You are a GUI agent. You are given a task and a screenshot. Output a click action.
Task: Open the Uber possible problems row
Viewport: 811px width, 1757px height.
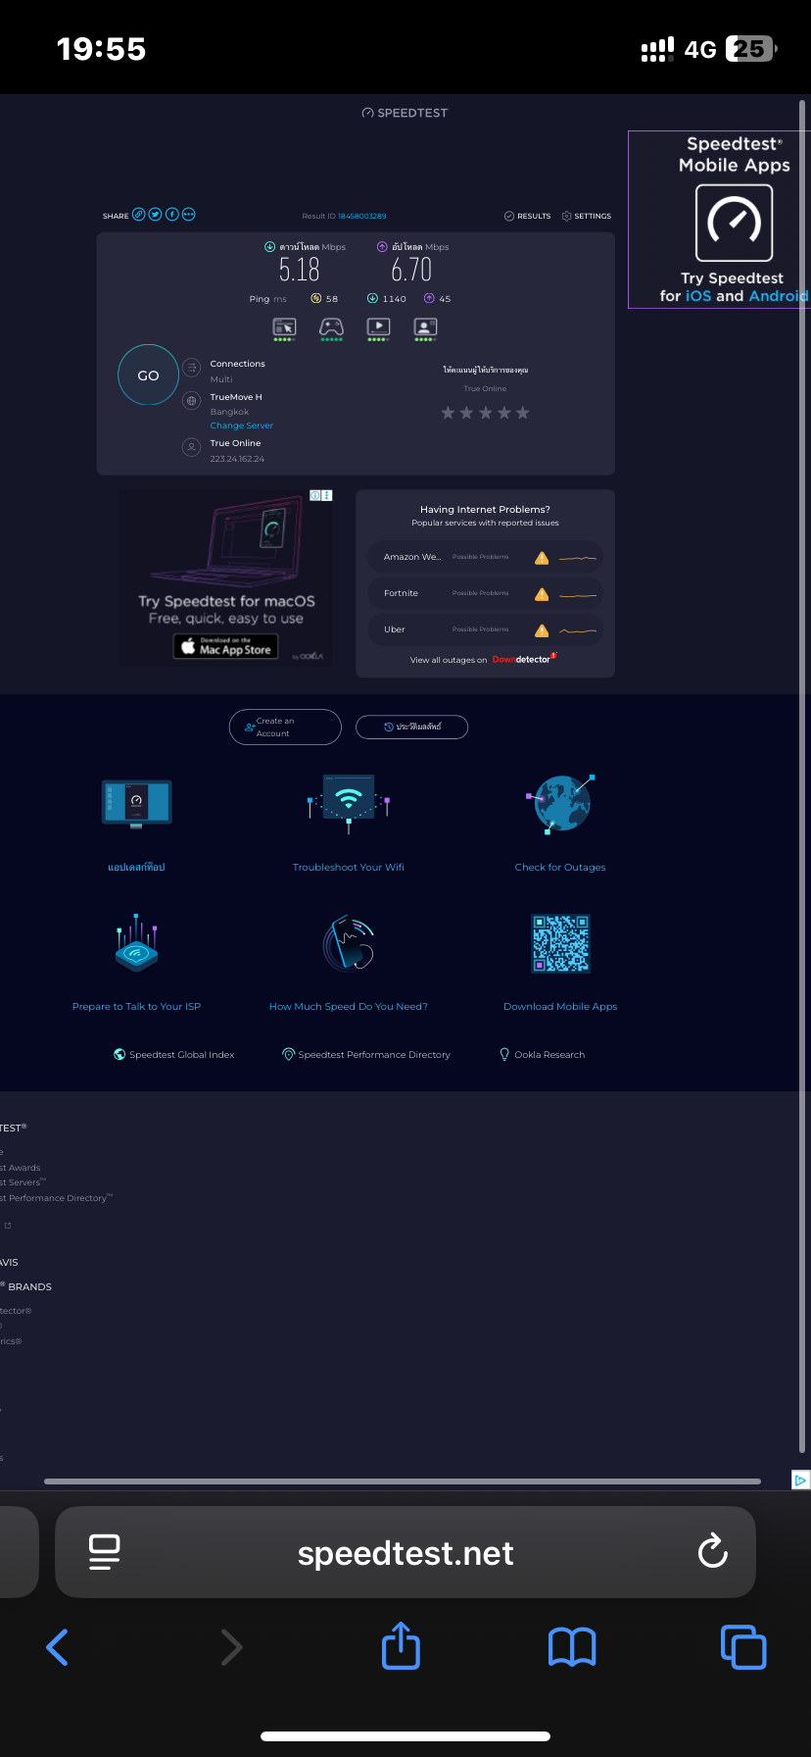485,629
